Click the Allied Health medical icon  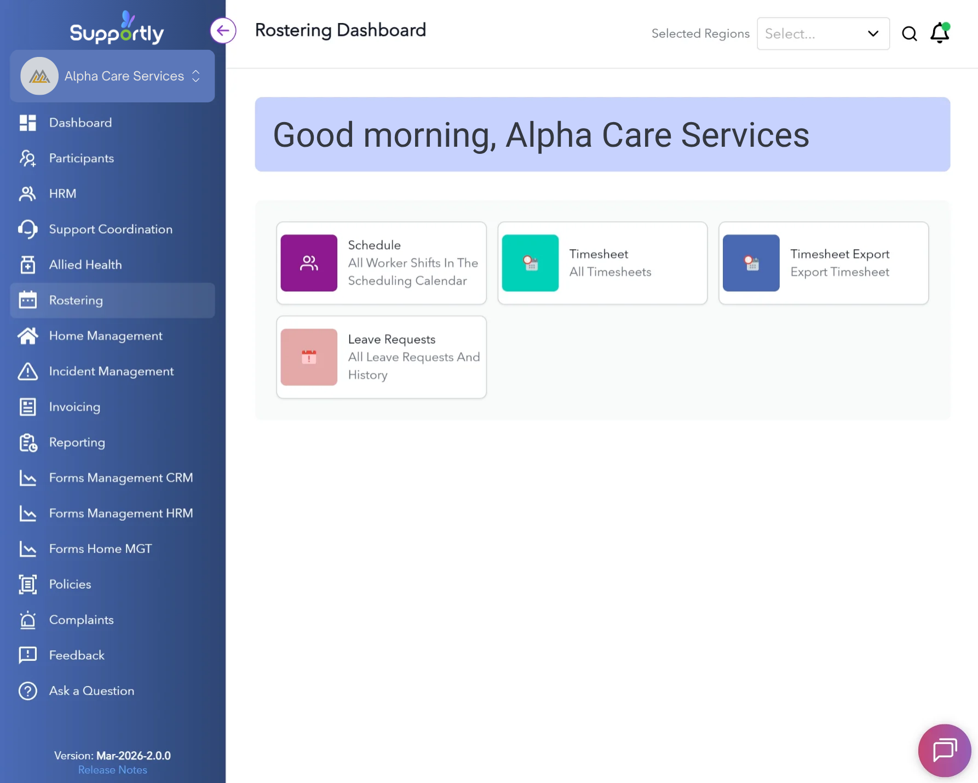click(28, 265)
